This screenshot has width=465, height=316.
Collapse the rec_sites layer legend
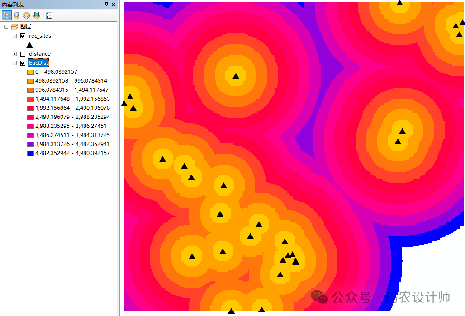(15, 36)
